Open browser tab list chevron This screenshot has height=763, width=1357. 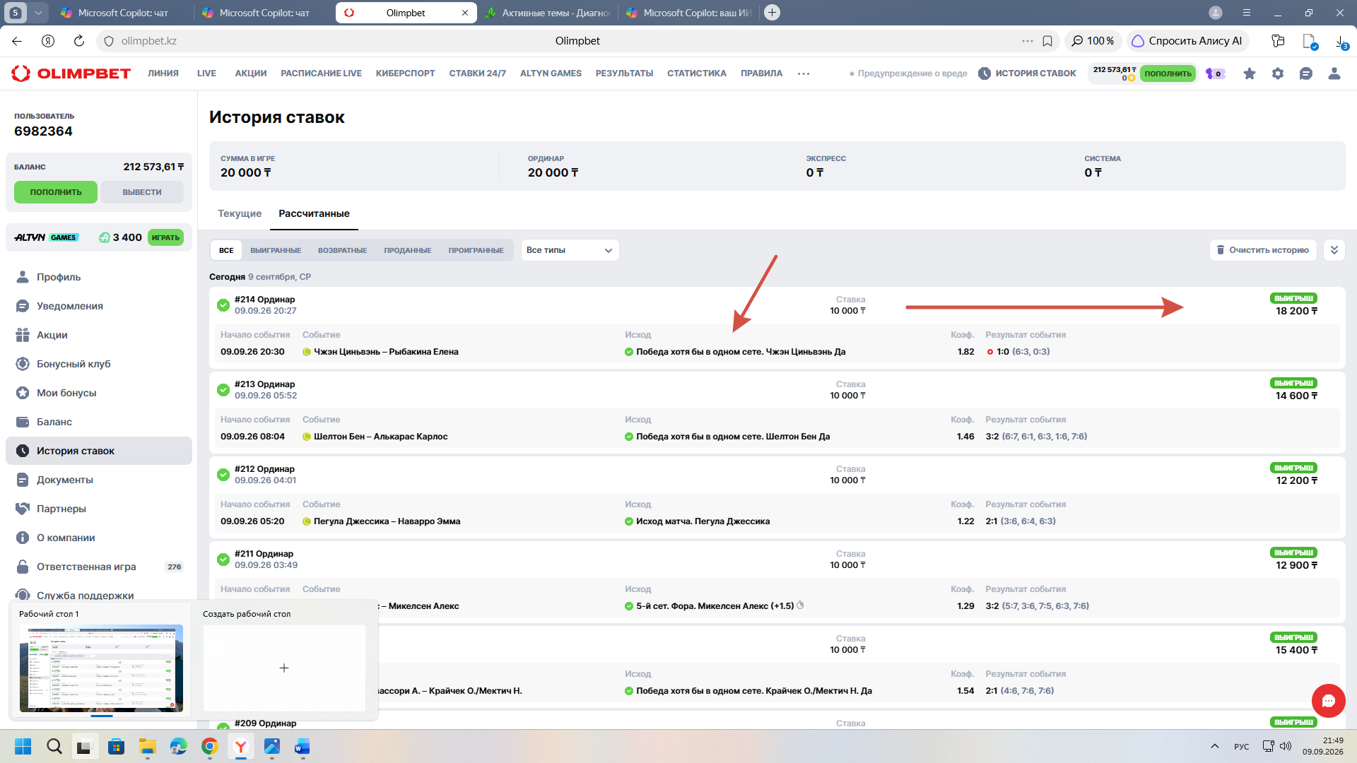click(x=38, y=13)
